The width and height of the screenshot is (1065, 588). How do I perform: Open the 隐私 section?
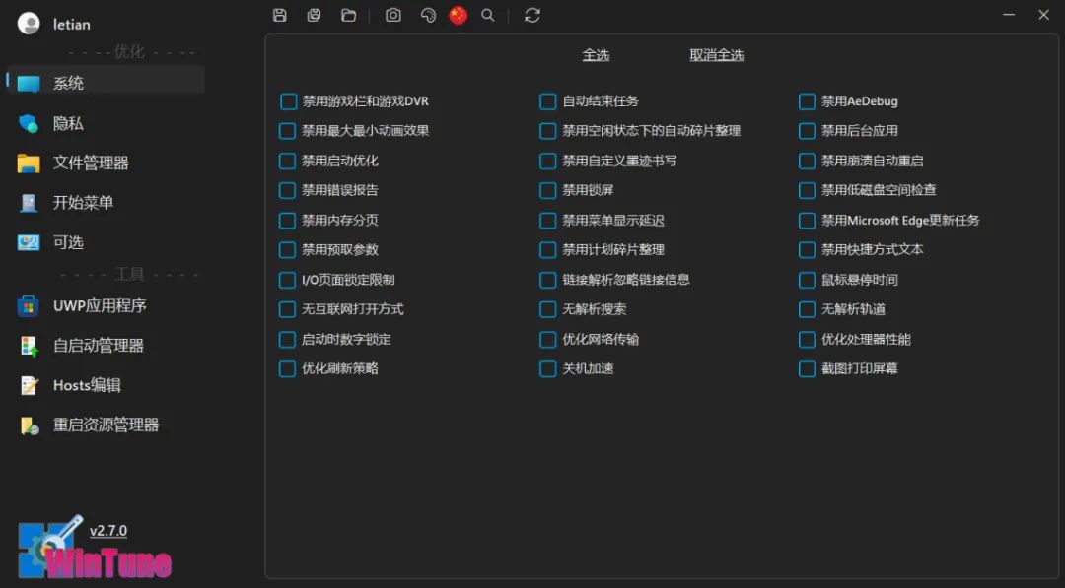(x=68, y=123)
